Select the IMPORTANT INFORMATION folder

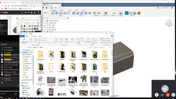40,68
